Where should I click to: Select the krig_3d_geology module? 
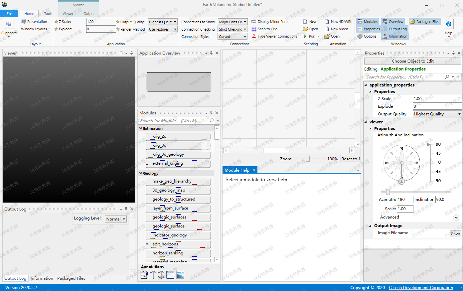click(178, 155)
